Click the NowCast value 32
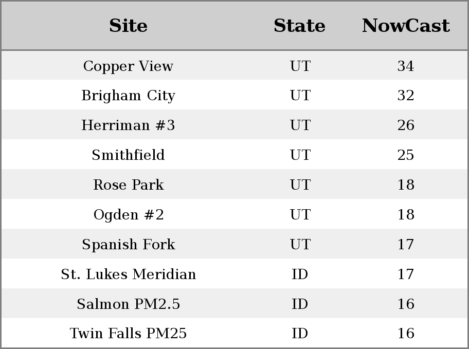This screenshot has width=469, height=349. (406, 96)
